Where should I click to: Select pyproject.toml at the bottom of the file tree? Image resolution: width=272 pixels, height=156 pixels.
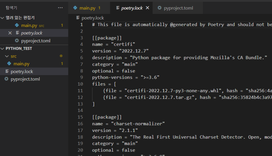coord(25,79)
